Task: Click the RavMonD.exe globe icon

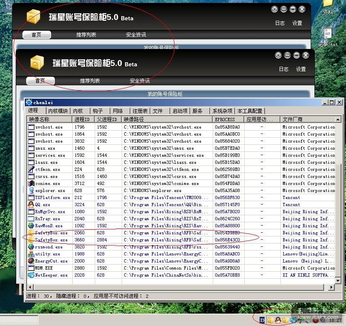Action: coord(31,226)
